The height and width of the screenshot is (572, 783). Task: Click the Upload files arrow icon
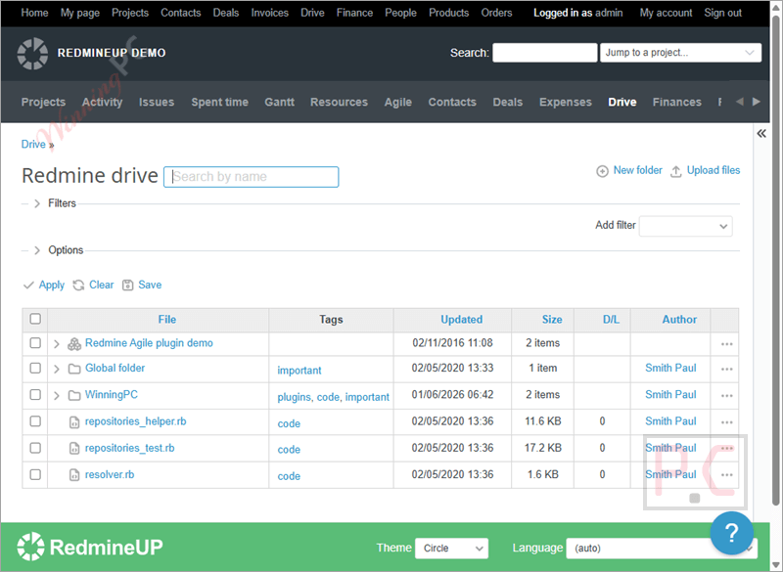[675, 171]
